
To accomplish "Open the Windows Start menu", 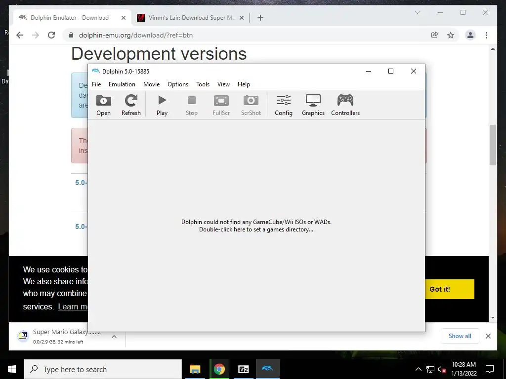I will tap(12, 369).
